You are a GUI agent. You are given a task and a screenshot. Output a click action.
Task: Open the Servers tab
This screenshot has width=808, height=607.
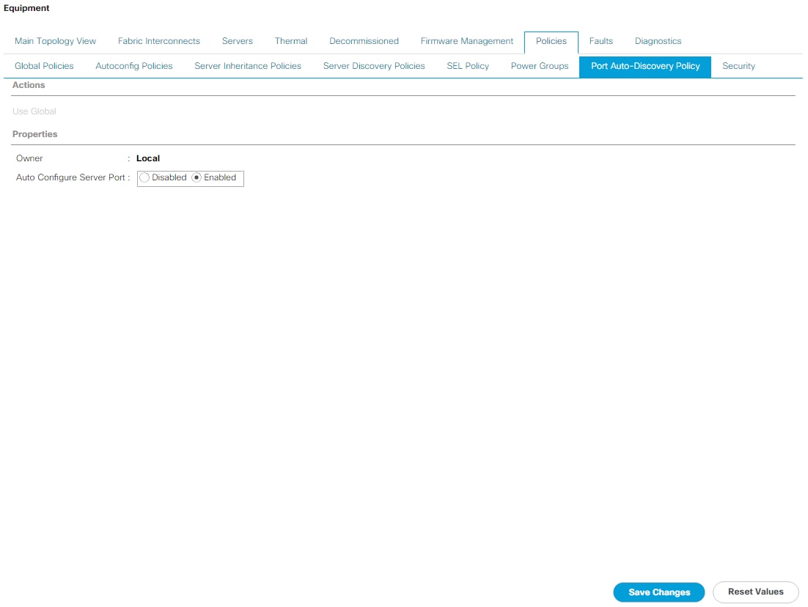coord(237,41)
